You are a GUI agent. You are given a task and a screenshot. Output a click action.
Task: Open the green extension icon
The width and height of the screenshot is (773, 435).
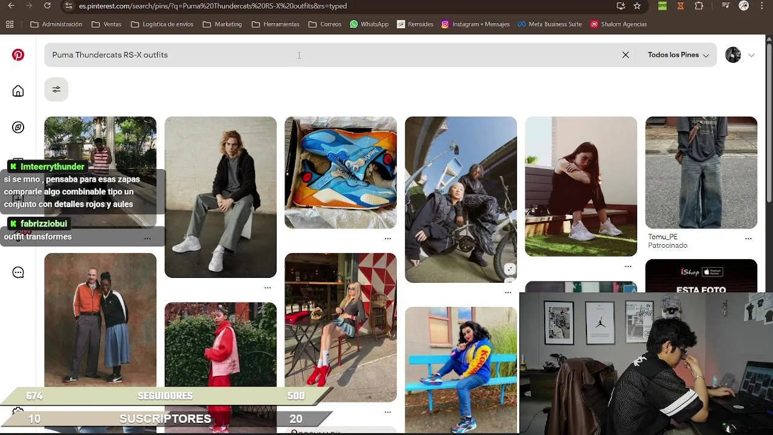(662, 6)
